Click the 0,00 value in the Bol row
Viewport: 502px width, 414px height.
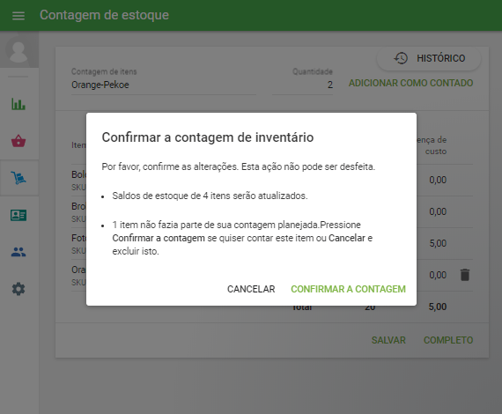click(x=438, y=180)
